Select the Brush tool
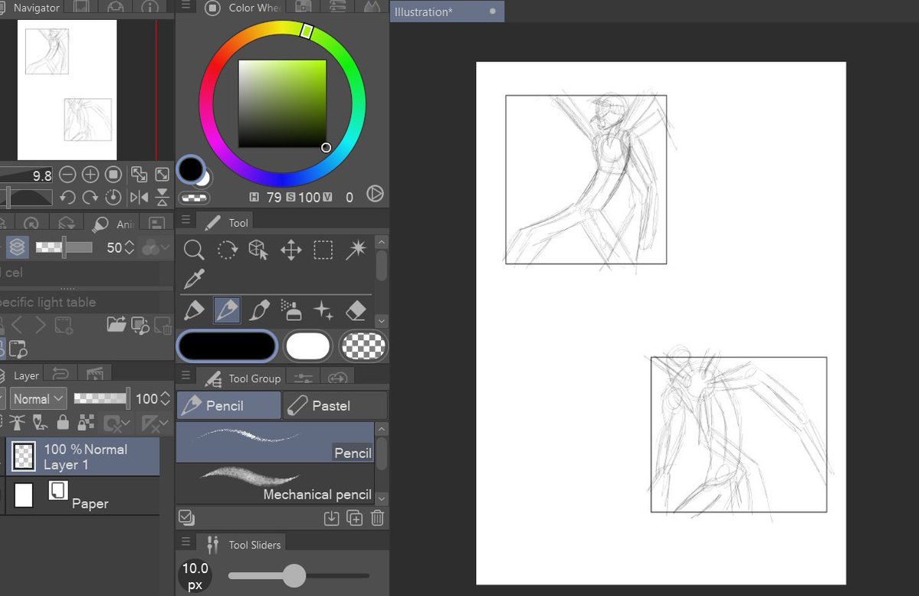This screenshot has height=596, width=919. [259, 310]
